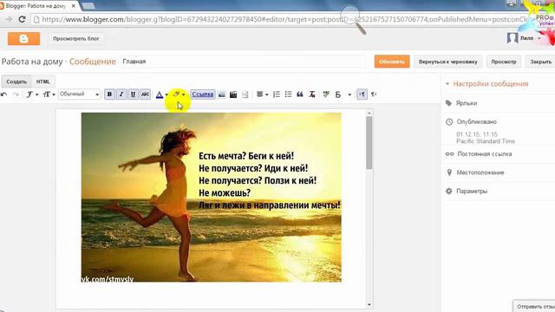Switch to the Создать compose tab
The width and height of the screenshot is (555, 312).
coord(16,81)
